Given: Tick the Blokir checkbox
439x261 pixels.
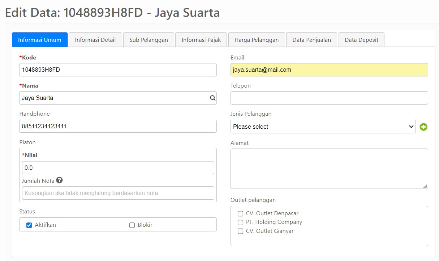Looking at the screenshot, I should tap(132, 225).
